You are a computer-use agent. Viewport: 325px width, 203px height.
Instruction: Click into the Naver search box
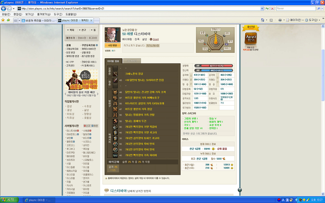(x=296, y=8)
